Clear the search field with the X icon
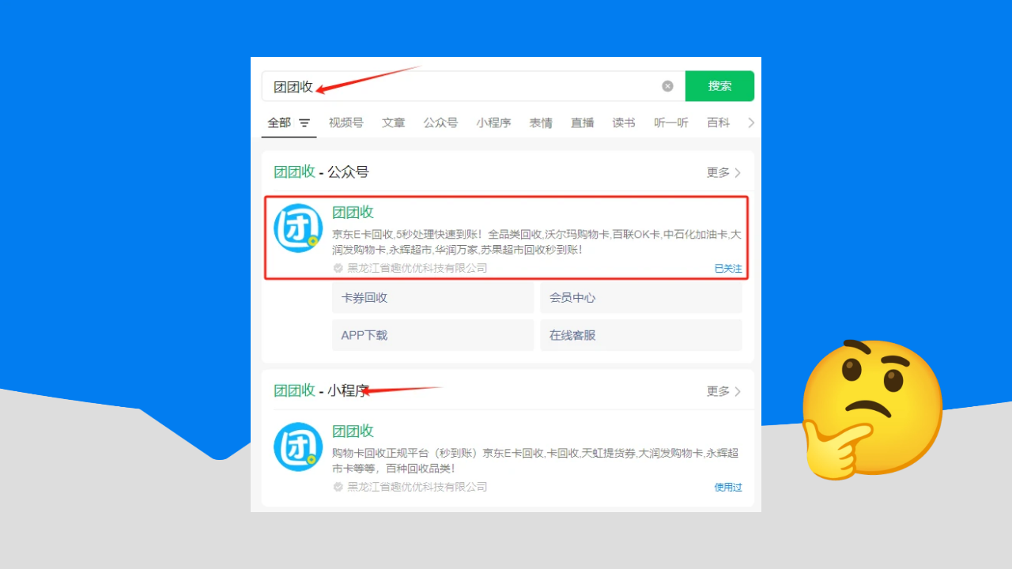 tap(667, 86)
